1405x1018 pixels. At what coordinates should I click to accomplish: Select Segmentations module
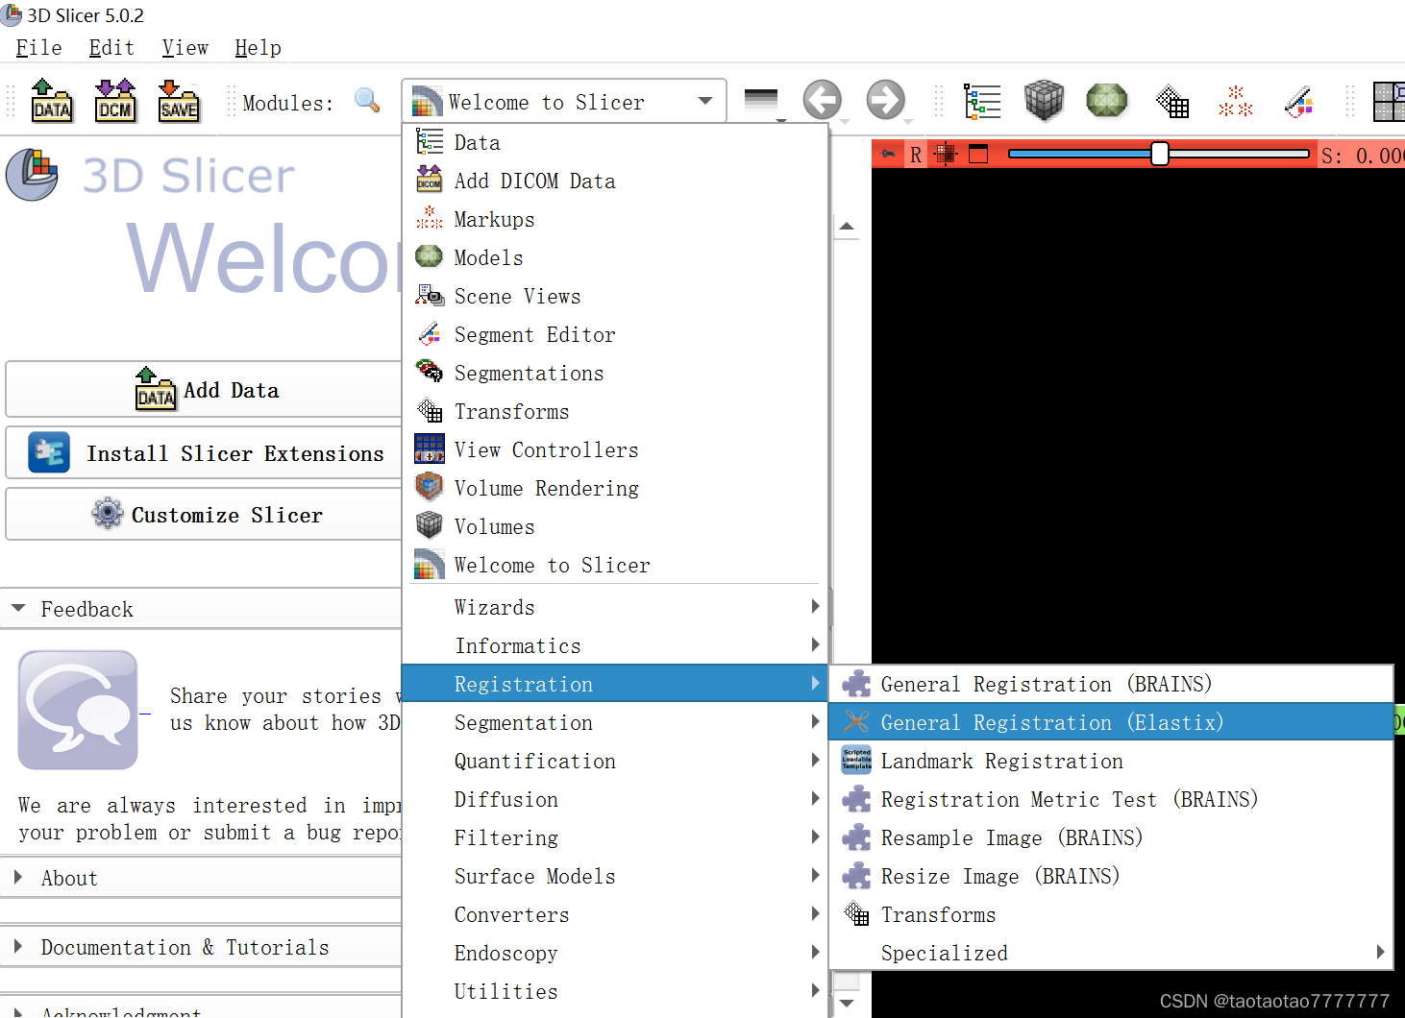(x=615, y=373)
